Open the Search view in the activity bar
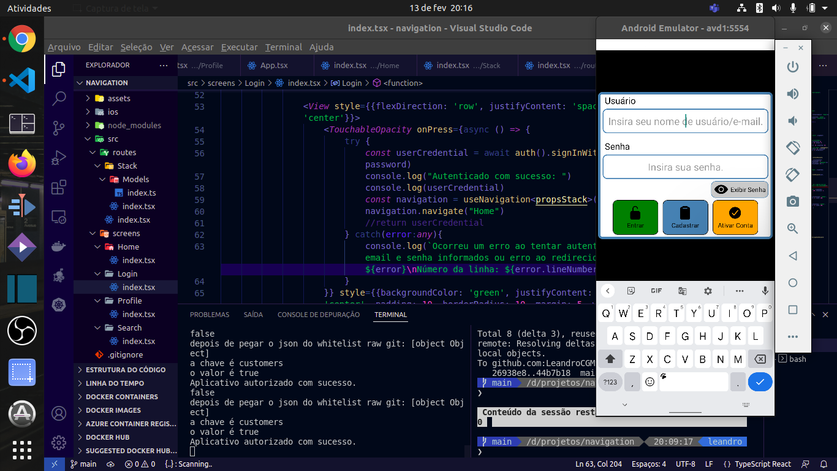Screen dimensions: 837x471 point(59,98)
